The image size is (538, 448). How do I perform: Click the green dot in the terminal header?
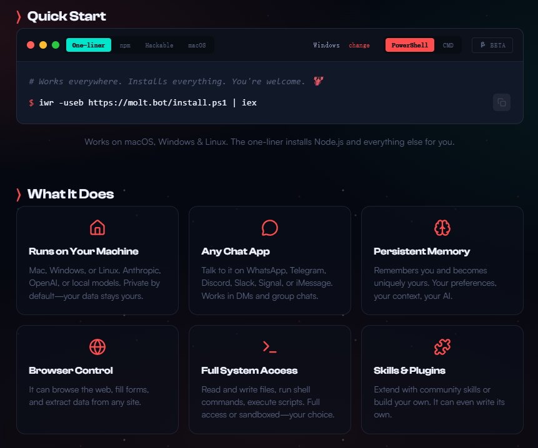56,45
